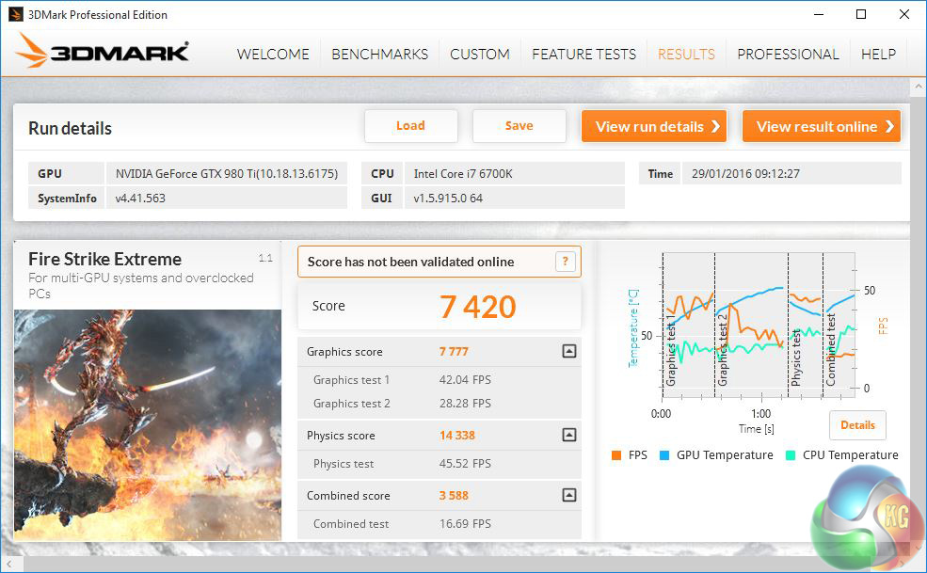Open the Feature Tests tab
Screen dimensions: 927x573
point(583,54)
